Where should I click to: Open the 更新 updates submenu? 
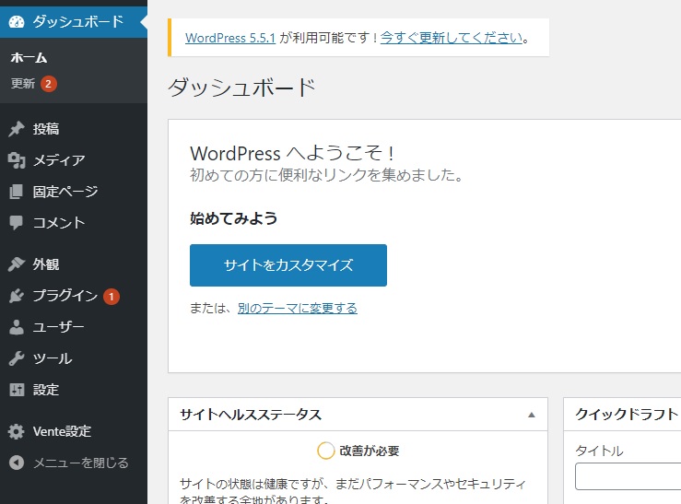pyautogui.click(x=23, y=83)
